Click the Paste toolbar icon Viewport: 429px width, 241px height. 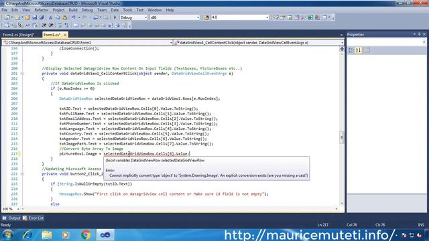click(x=64, y=17)
